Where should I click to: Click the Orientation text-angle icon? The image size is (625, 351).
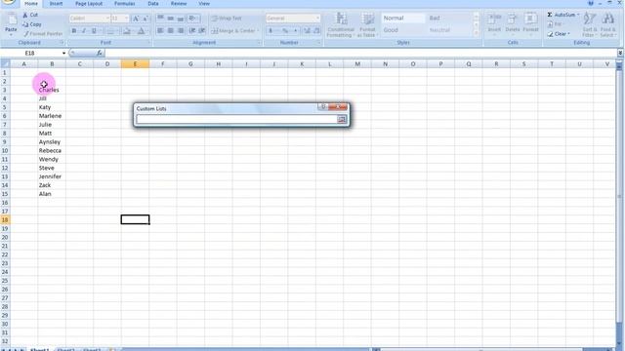(193, 19)
